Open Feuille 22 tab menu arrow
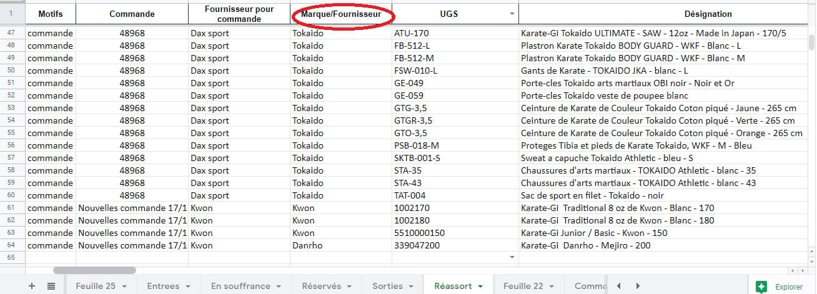 [552, 287]
